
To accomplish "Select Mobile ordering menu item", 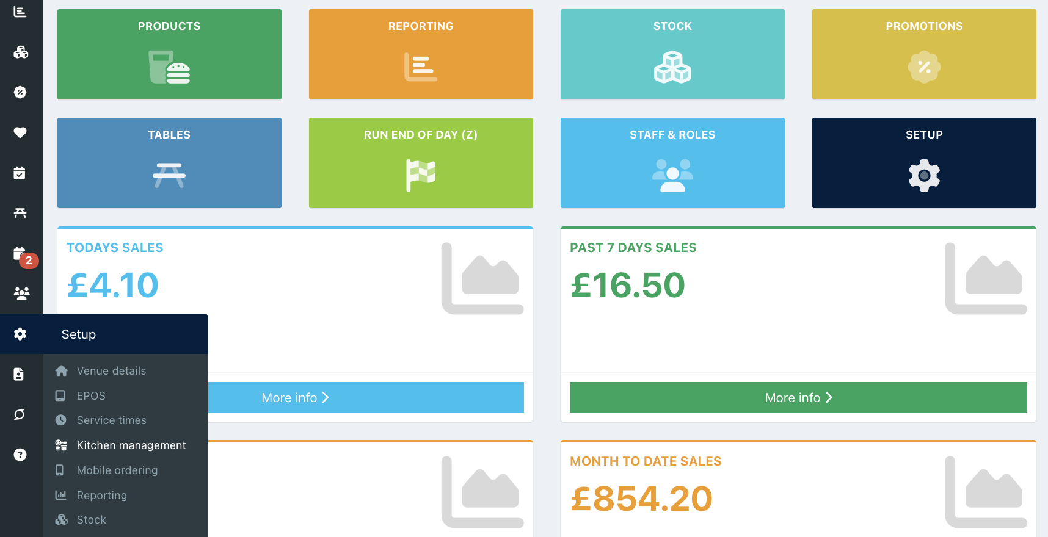I will pos(117,470).
